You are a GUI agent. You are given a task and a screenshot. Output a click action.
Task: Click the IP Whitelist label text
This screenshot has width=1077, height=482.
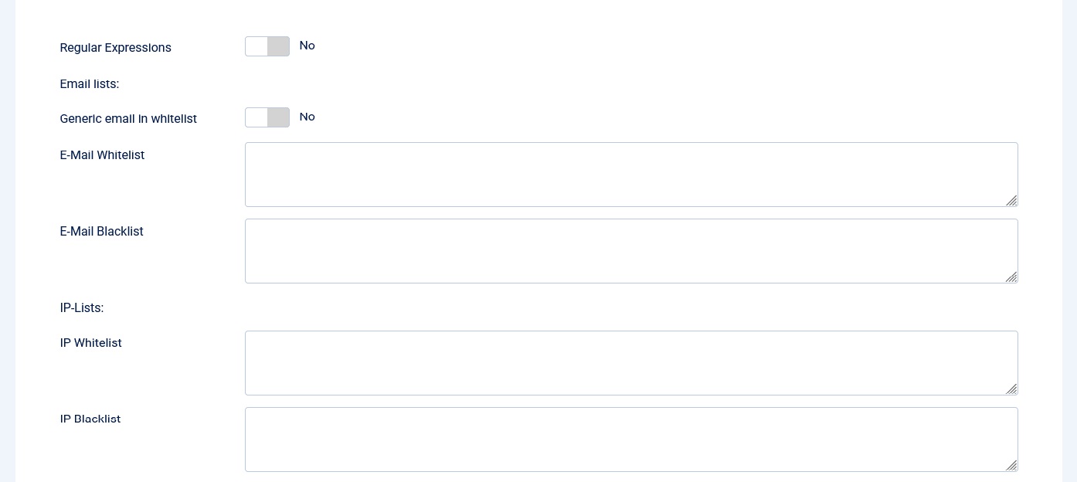coord(90,343)
